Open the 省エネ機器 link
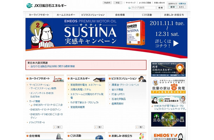The image size is (214, 140). [x=117, y=90]
